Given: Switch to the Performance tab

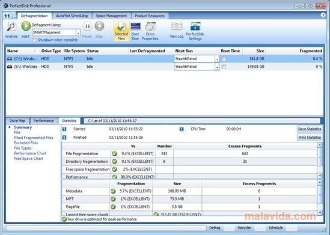Looking at the screenshot, I should (x=43, y=121).
